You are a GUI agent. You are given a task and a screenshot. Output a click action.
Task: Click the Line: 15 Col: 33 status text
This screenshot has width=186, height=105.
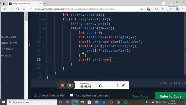click(172, 83)
